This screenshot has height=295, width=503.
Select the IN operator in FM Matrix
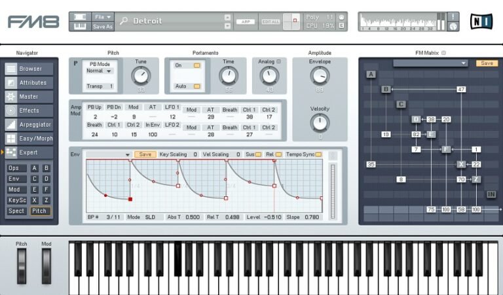(x=491, y=194)
